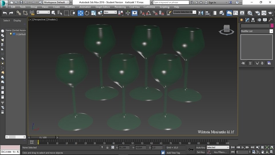Open the Workspace: Default dropdown

(56, 2)
